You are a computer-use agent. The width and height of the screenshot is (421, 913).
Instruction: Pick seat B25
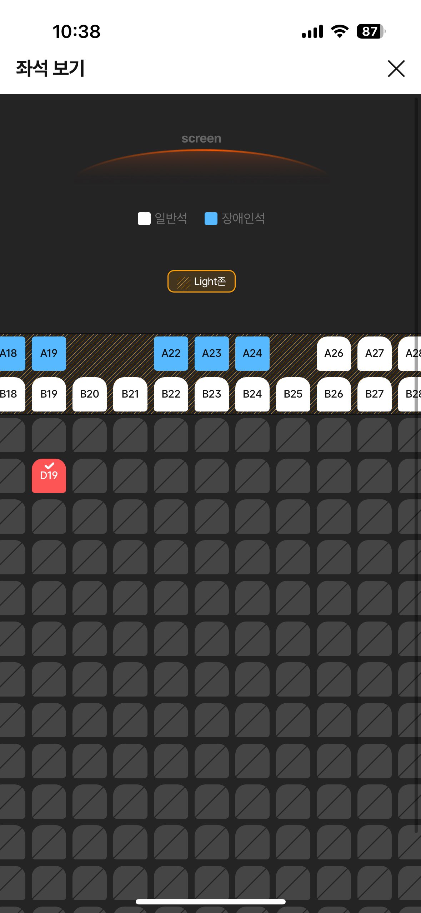click(293, 394)
